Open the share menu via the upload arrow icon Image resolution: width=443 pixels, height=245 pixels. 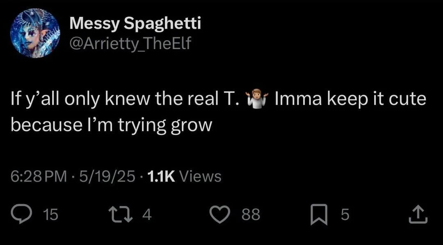point(418,214)
